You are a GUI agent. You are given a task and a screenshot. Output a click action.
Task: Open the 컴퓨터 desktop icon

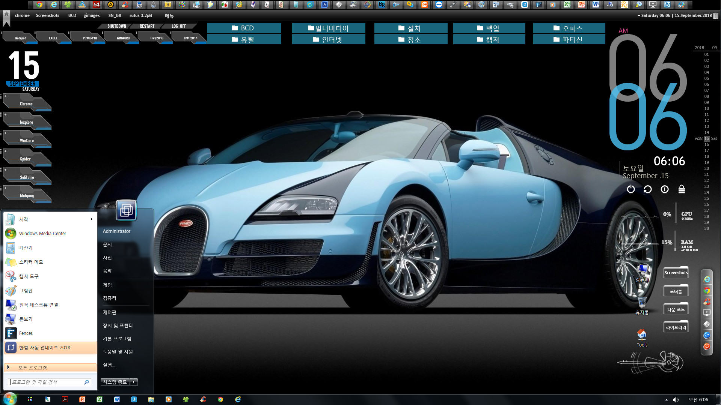[x=642, y=273]
